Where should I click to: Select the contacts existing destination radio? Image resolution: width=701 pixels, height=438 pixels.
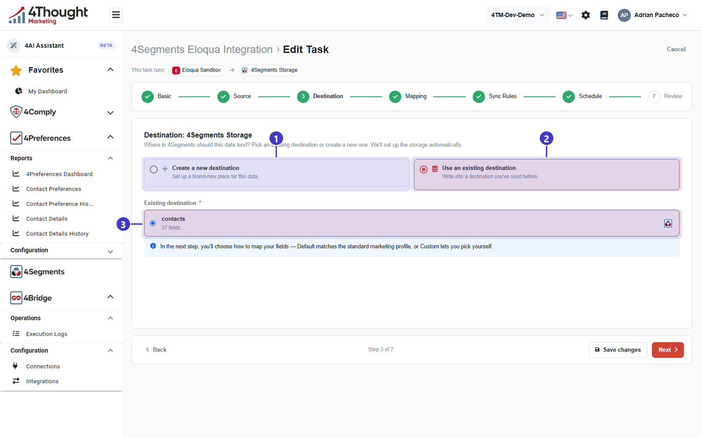[152, 223]
